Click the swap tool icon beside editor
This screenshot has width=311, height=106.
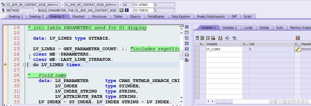187,38
